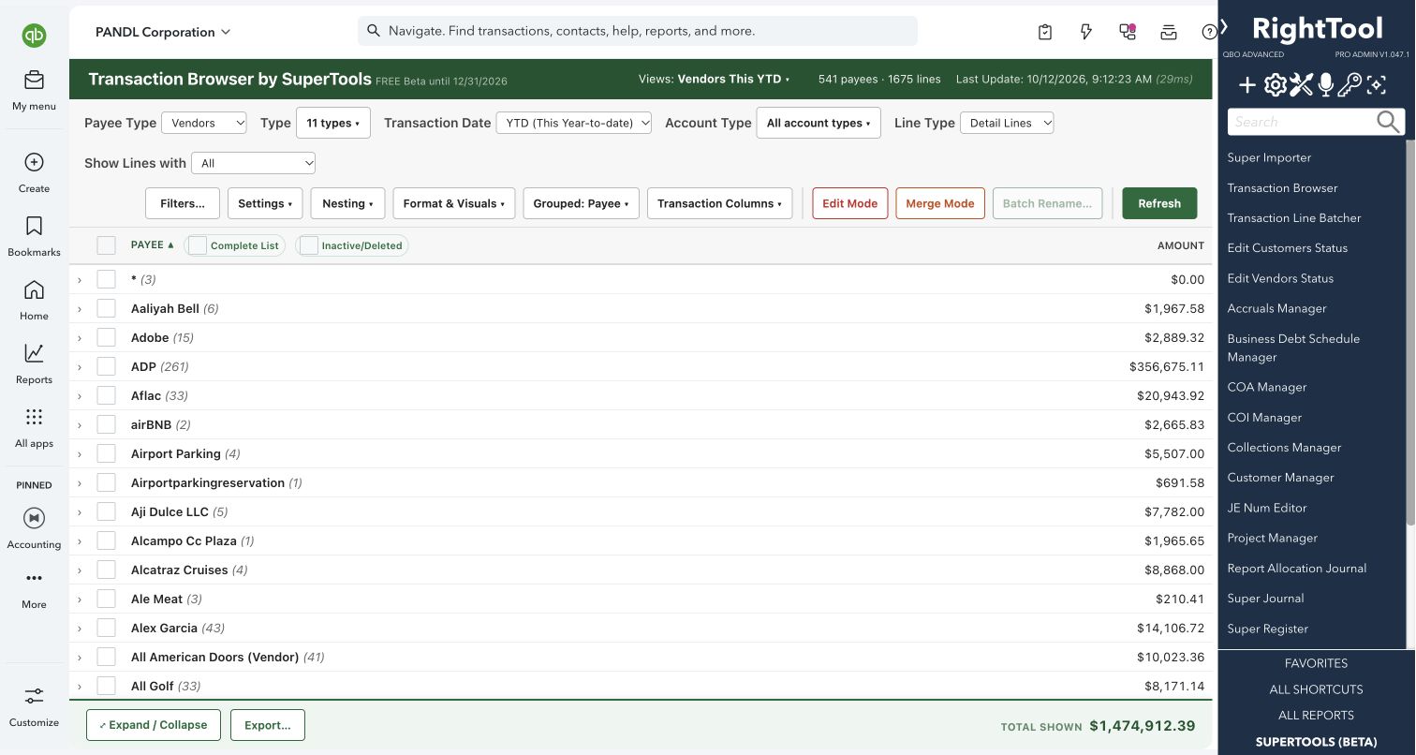Click the Export... button
Viewport: 1416px width, 755px height.
click(x=268, y=725)
